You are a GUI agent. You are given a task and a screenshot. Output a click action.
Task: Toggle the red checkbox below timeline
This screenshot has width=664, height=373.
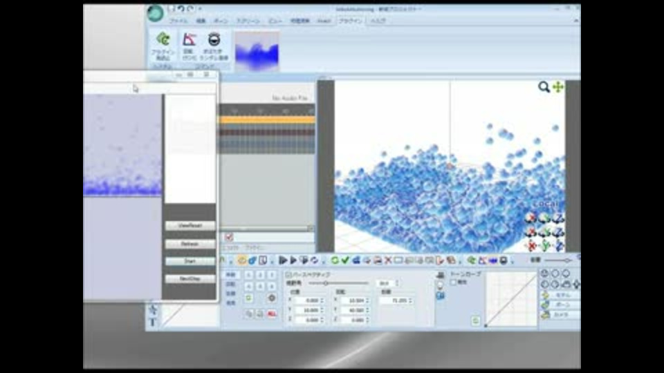pos(229,237)
